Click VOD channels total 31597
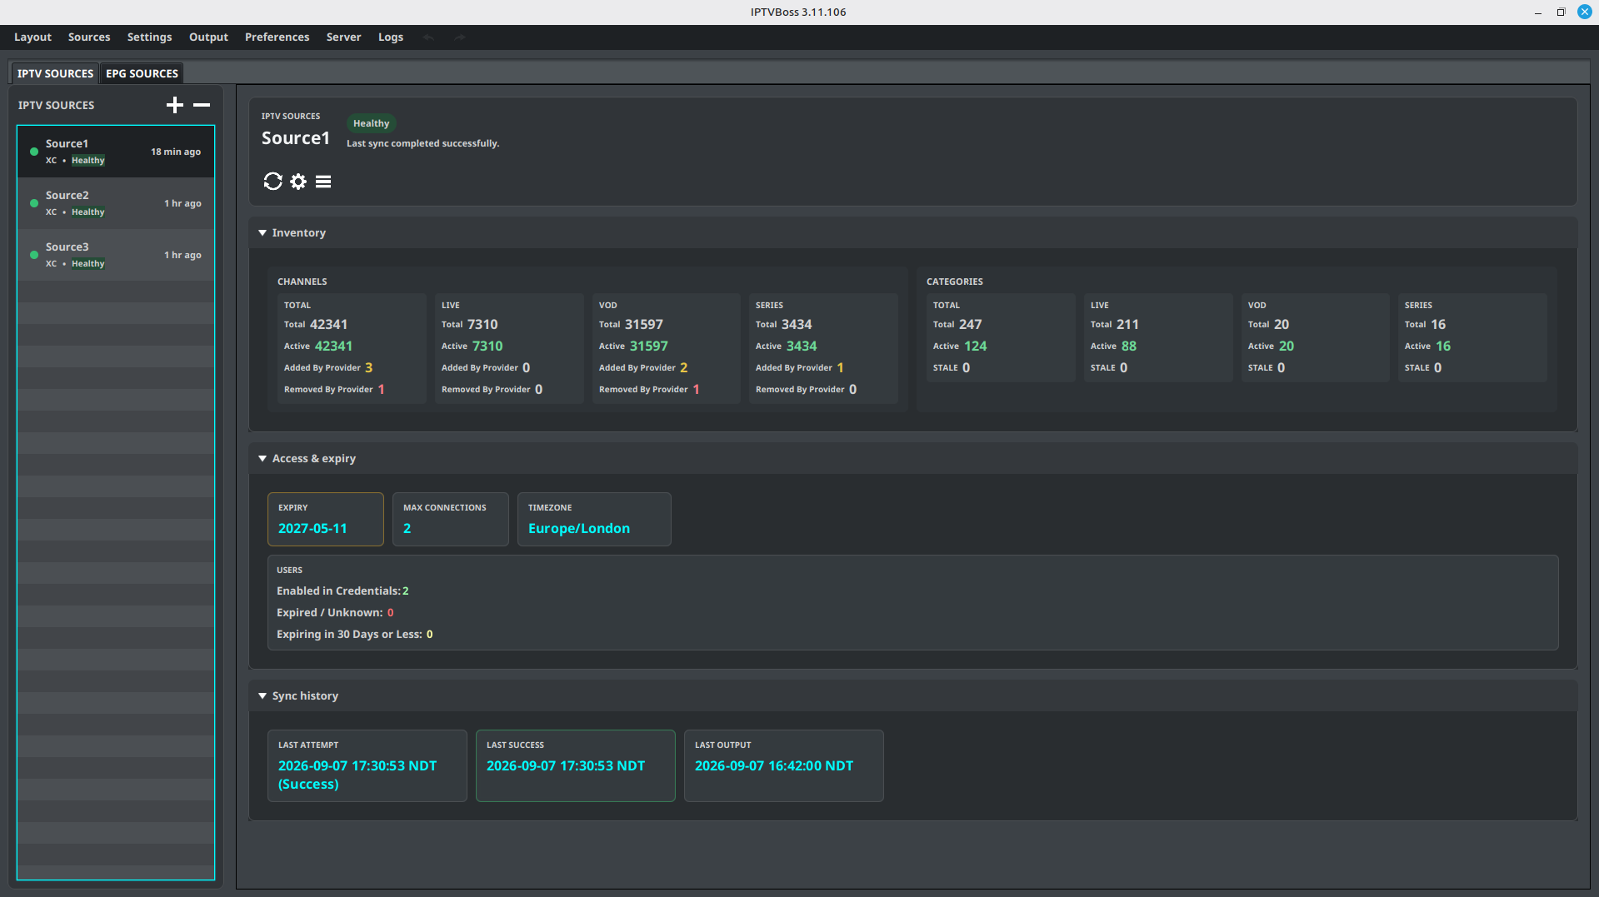The image size is (1599, 897). coord(644,324)
